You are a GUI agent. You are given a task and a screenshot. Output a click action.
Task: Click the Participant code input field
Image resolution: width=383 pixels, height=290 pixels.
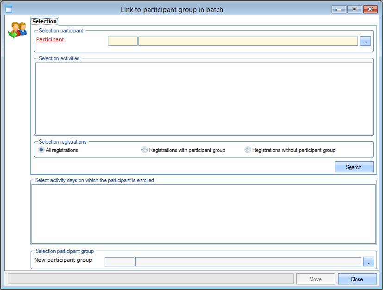(x=123, y=41)
